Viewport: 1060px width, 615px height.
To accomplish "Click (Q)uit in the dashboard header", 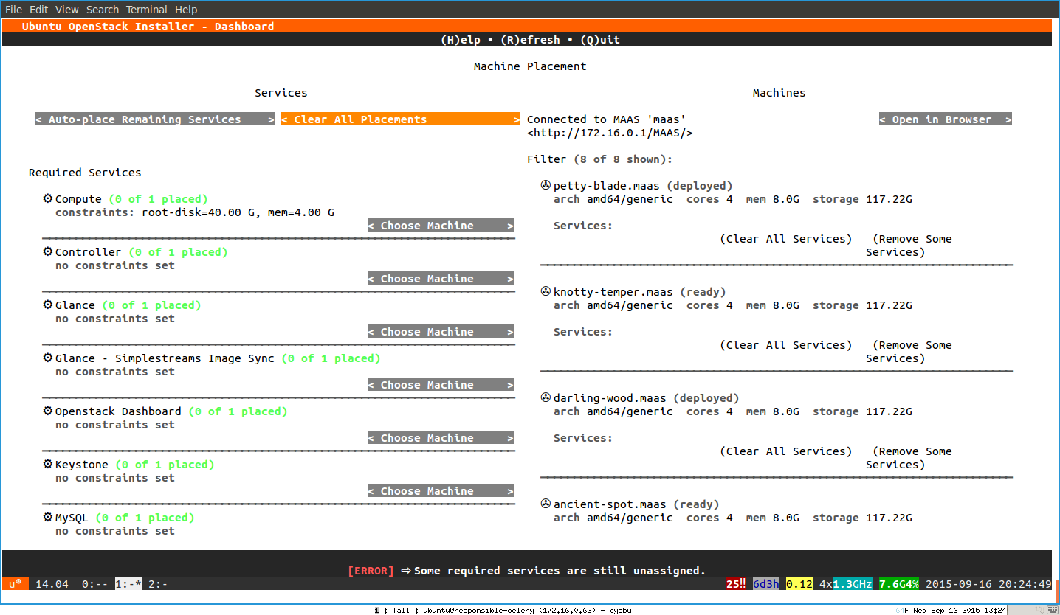I will (600, 40).
